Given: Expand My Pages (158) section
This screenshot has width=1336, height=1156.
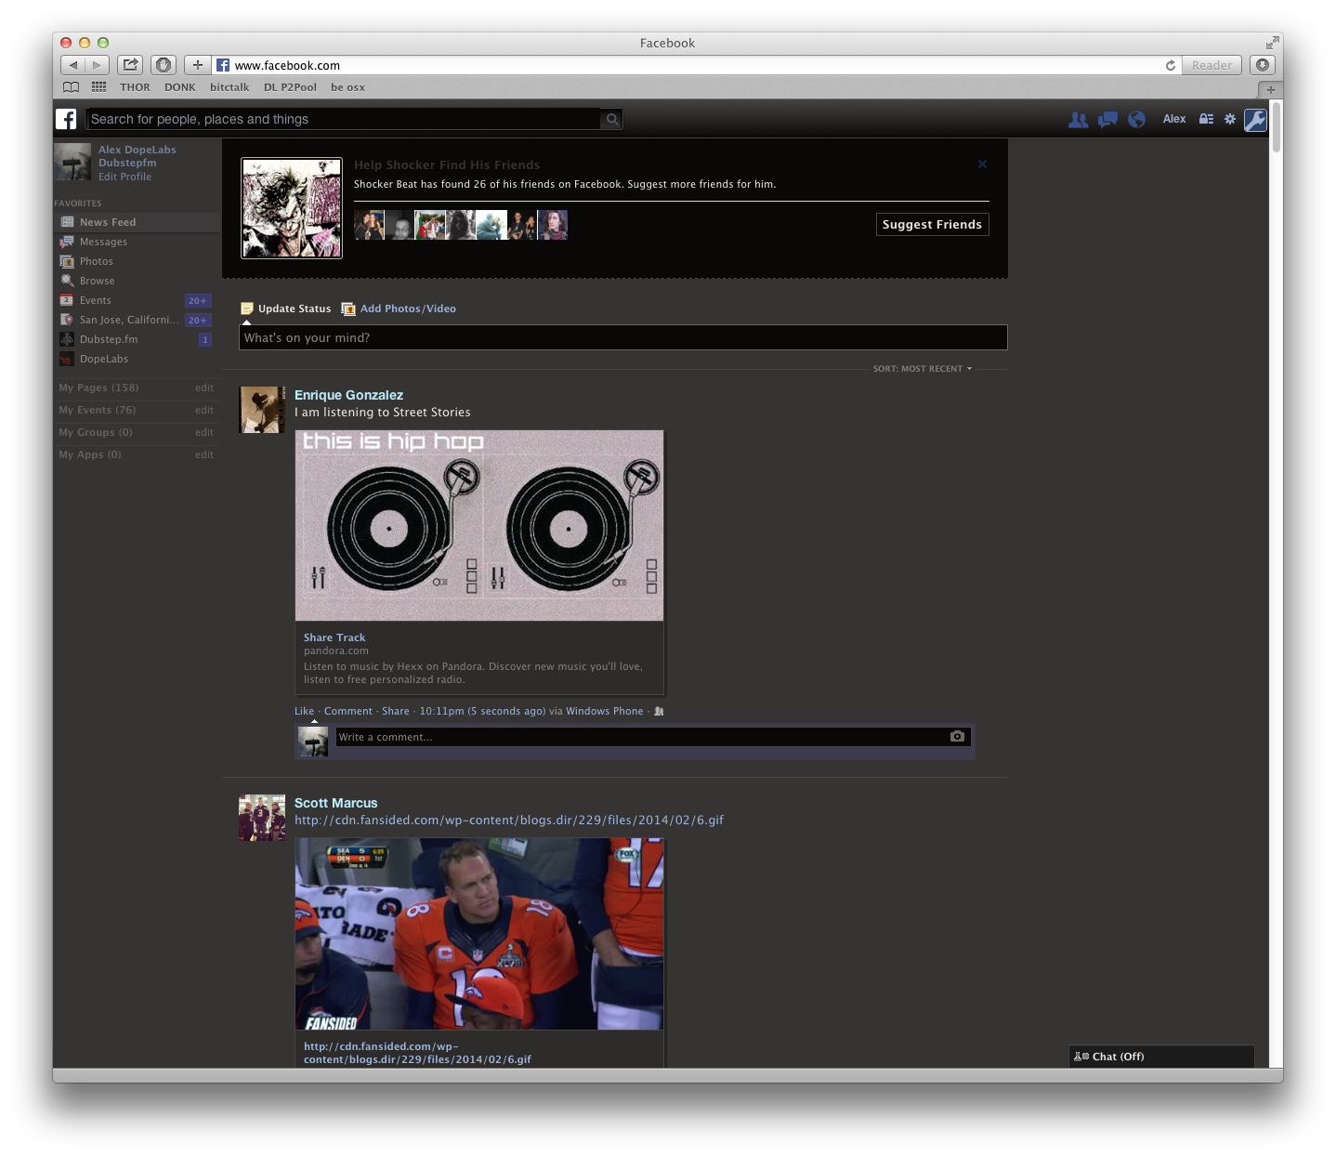Looking at the screenshot, I should click(98, 388).
